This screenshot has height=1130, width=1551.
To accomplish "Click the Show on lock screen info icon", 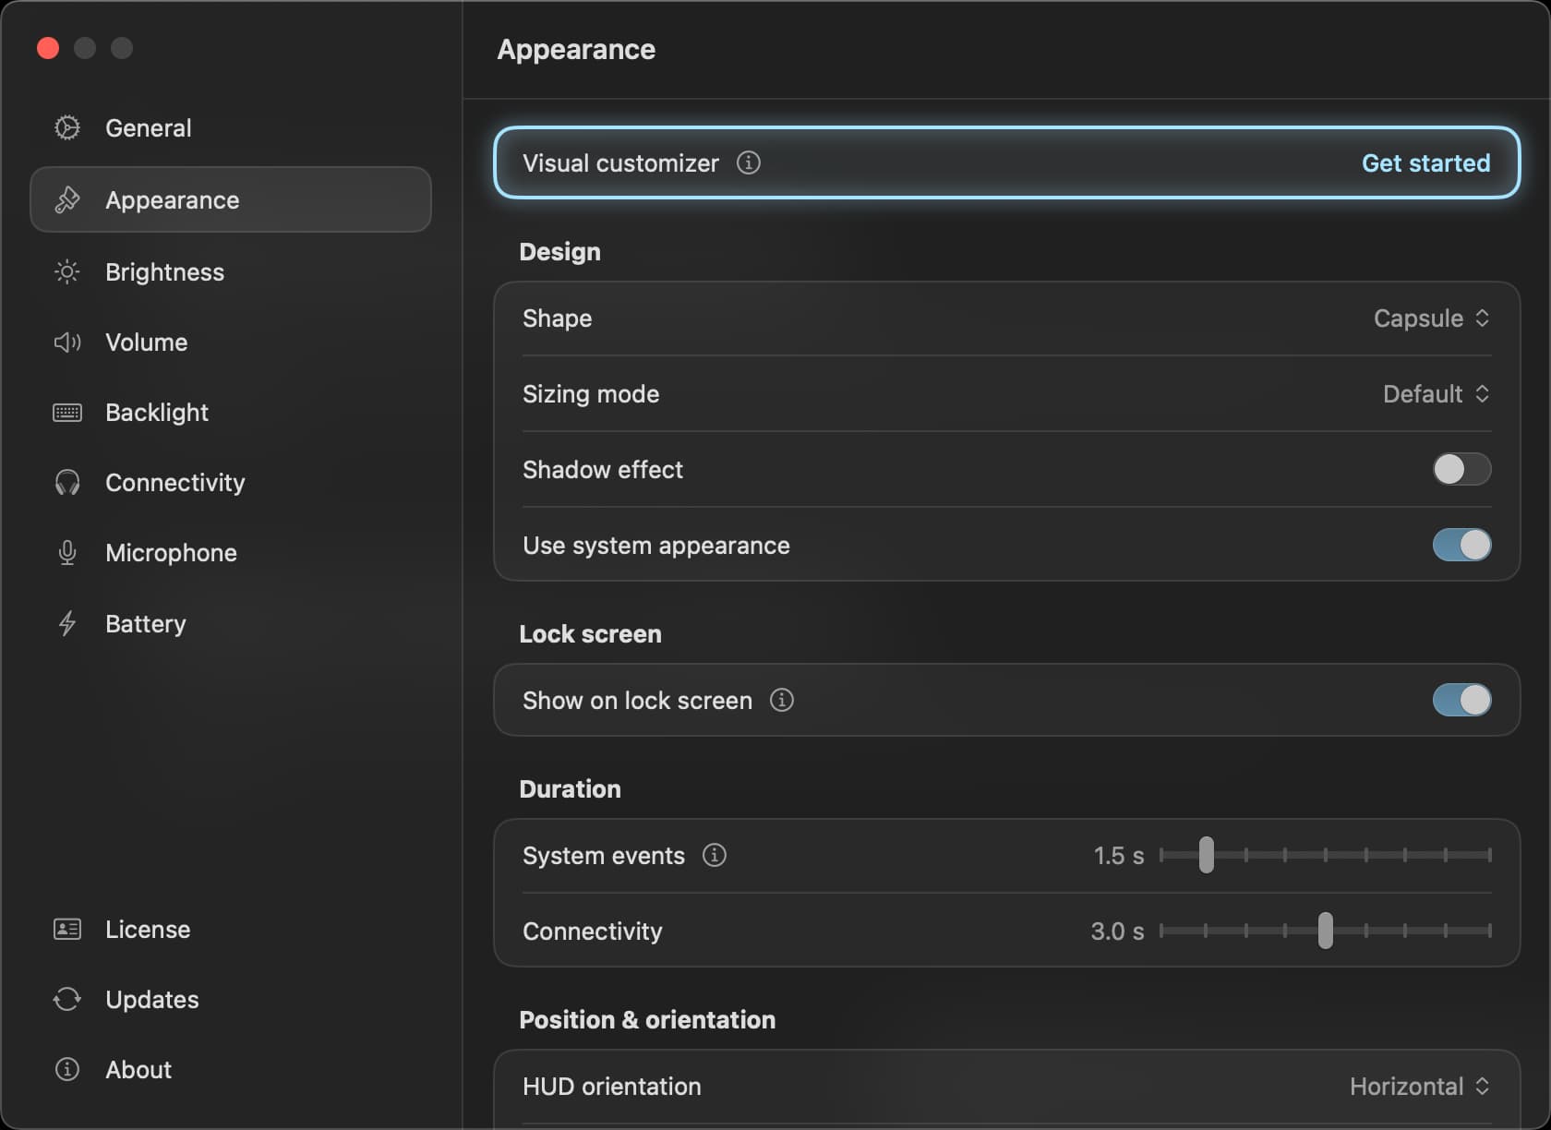I will coord(781,700).
